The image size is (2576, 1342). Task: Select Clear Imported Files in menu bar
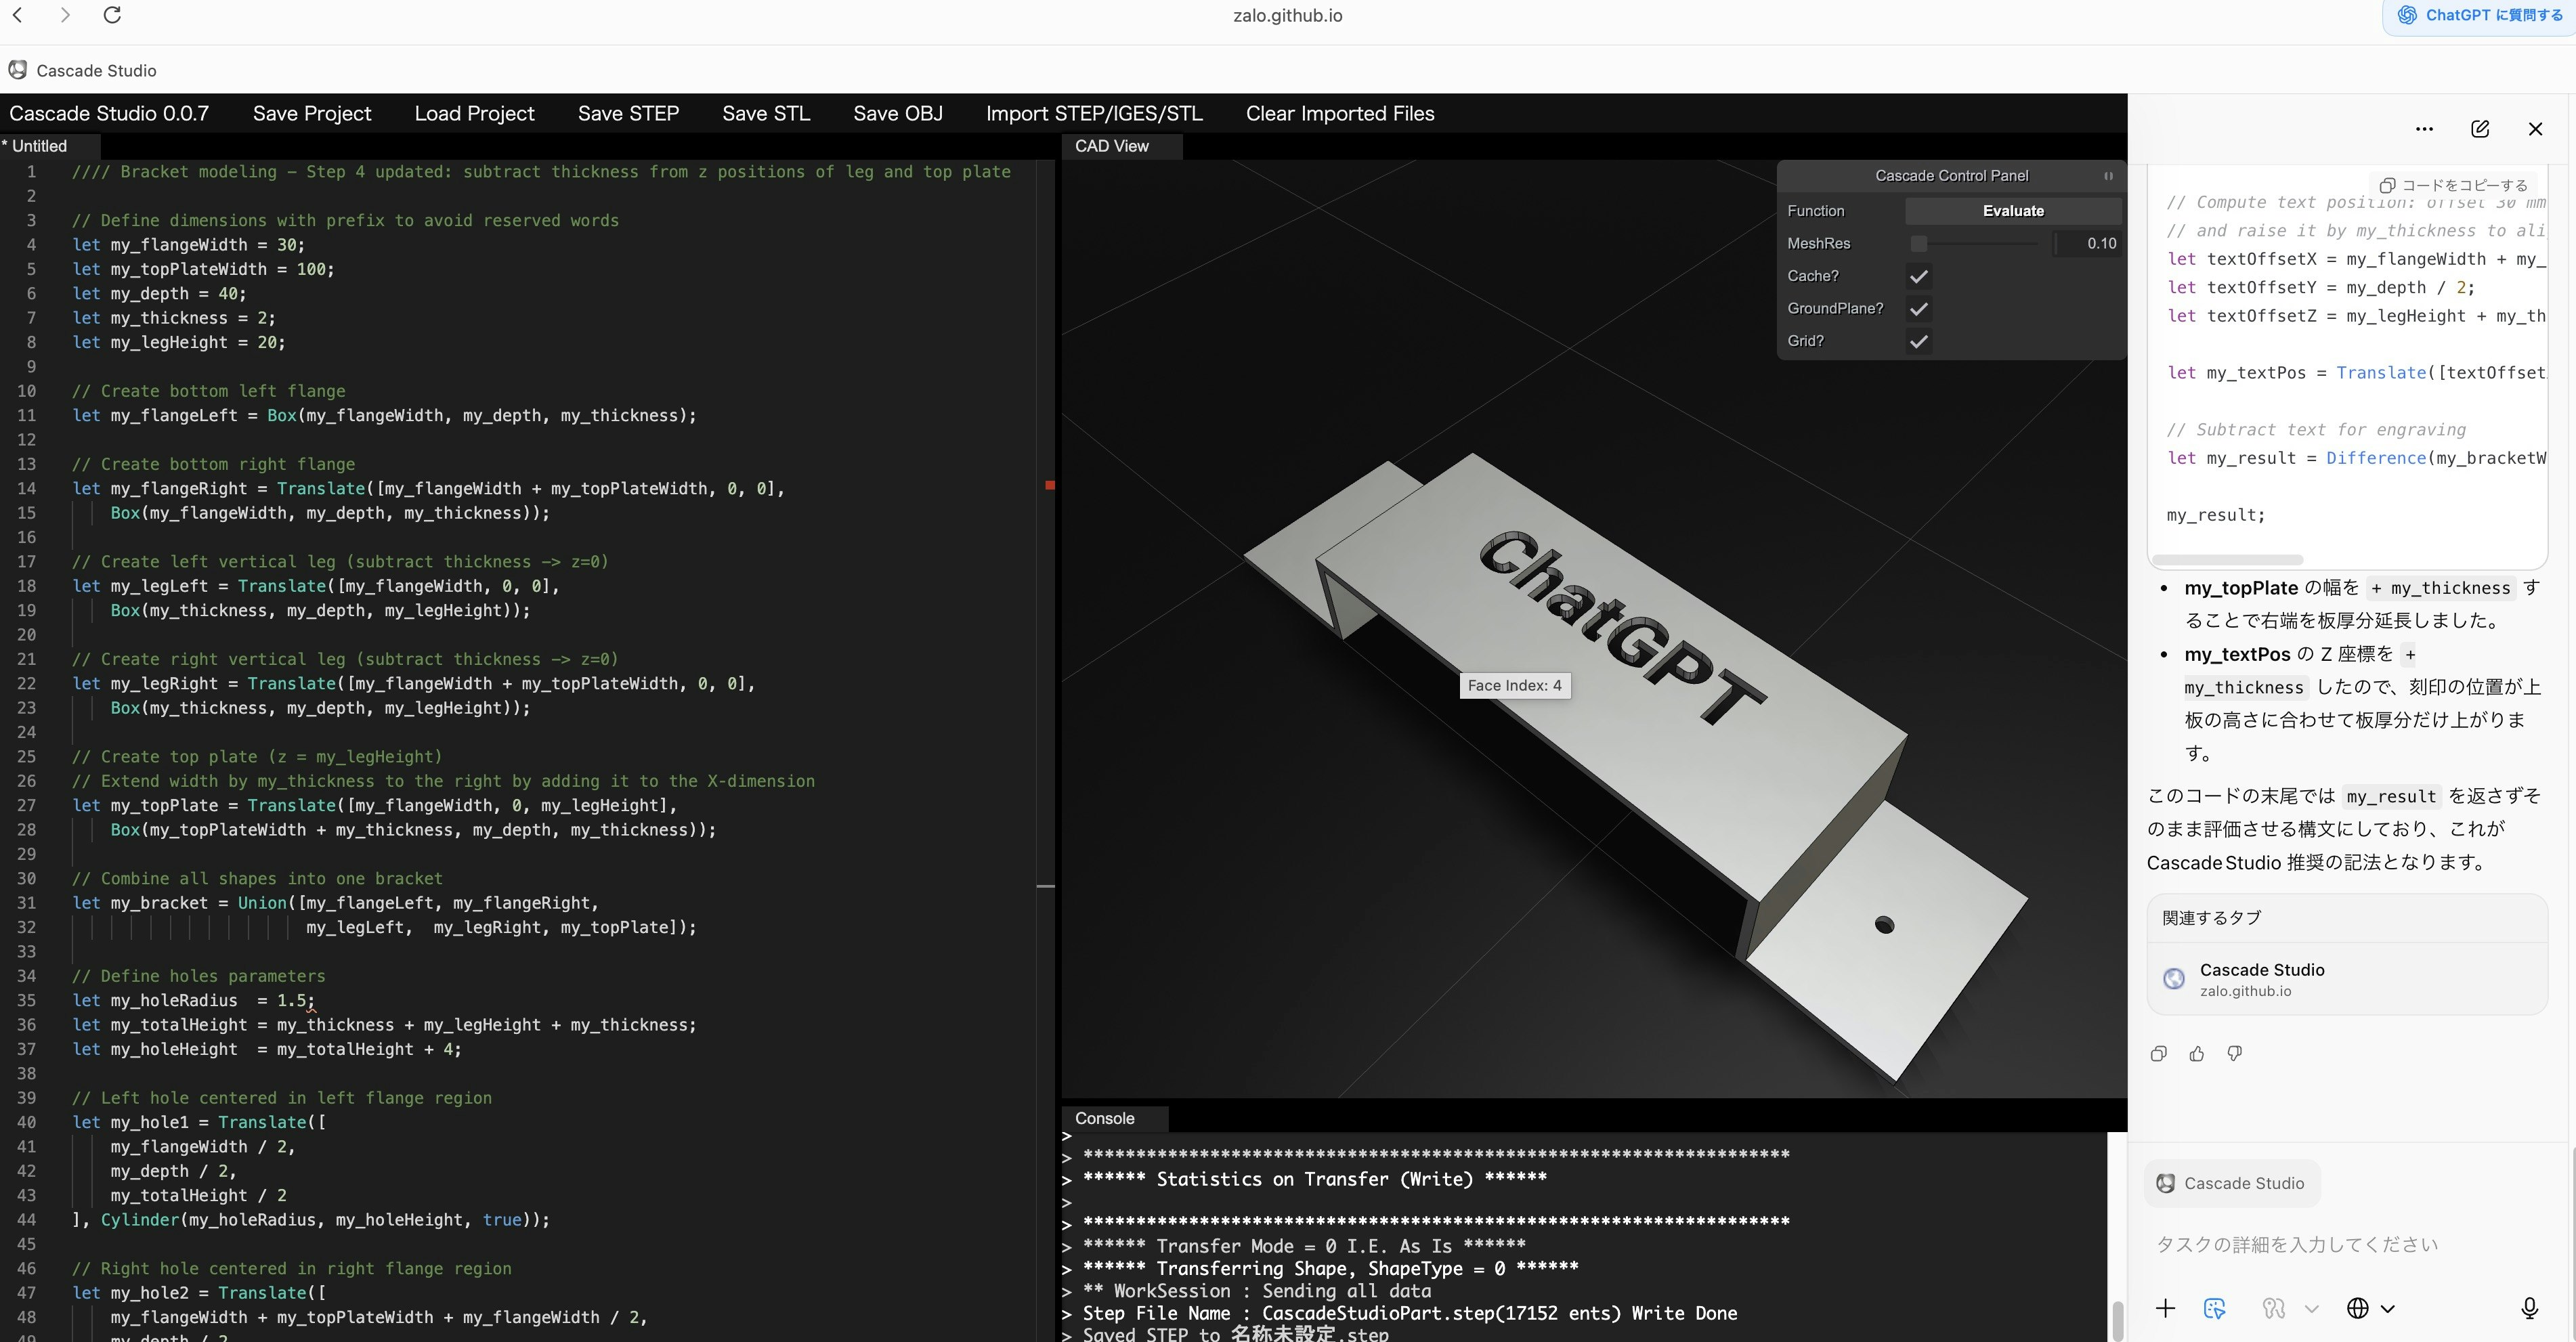[1340, 113]
